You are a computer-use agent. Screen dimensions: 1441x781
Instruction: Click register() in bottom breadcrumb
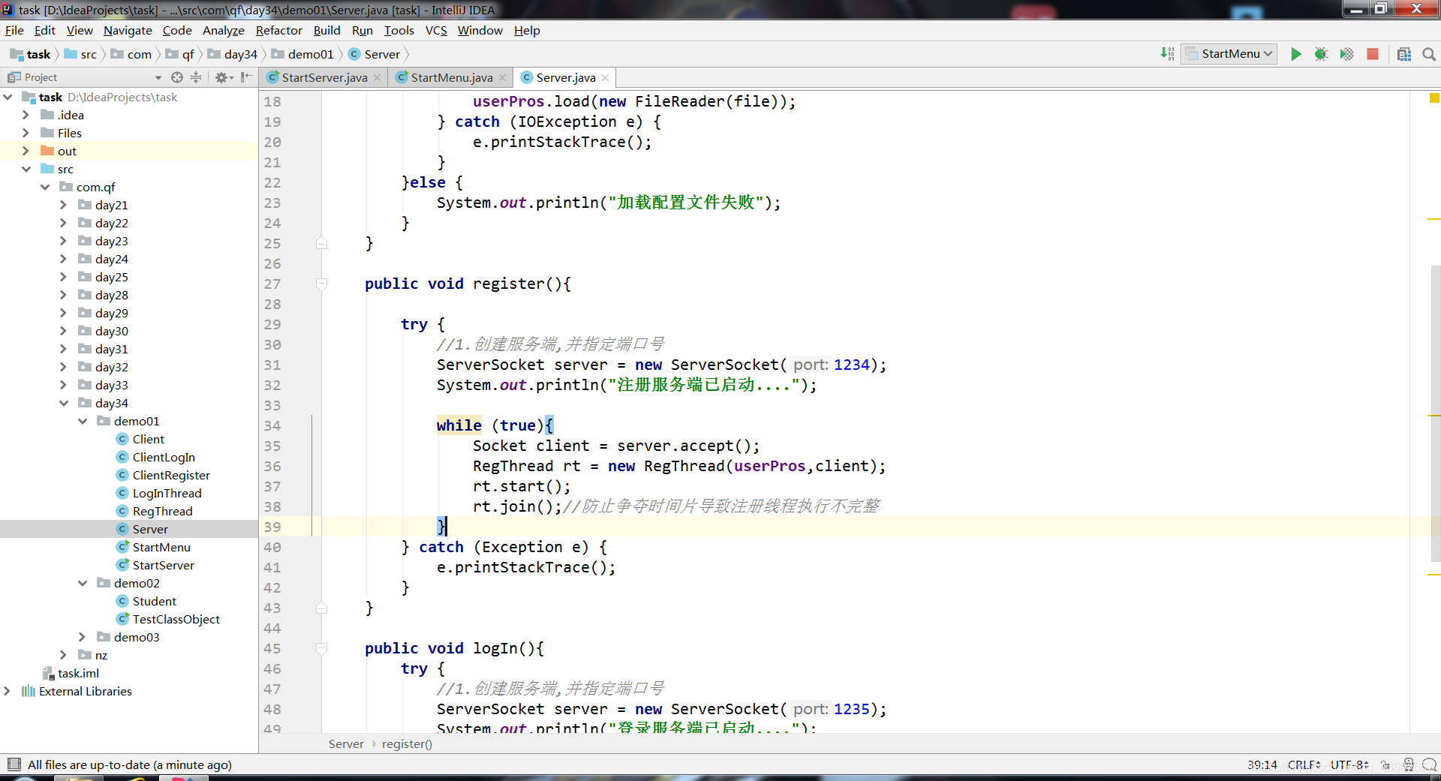(407, 743)
